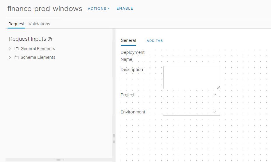The height and width of the screenshot is (162, 271).
Task: Select the General Elements tree label
Action: (38, 49)
